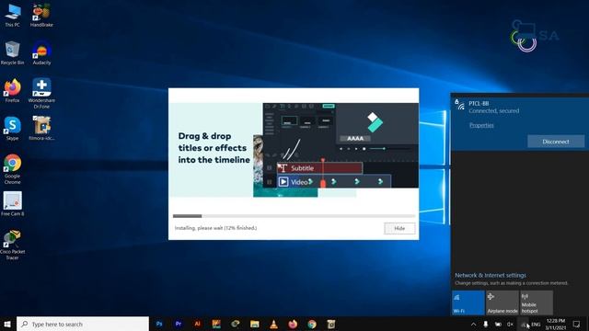Show hidden system tray icons
Screen dimensions: 589x331
(473, 325)
